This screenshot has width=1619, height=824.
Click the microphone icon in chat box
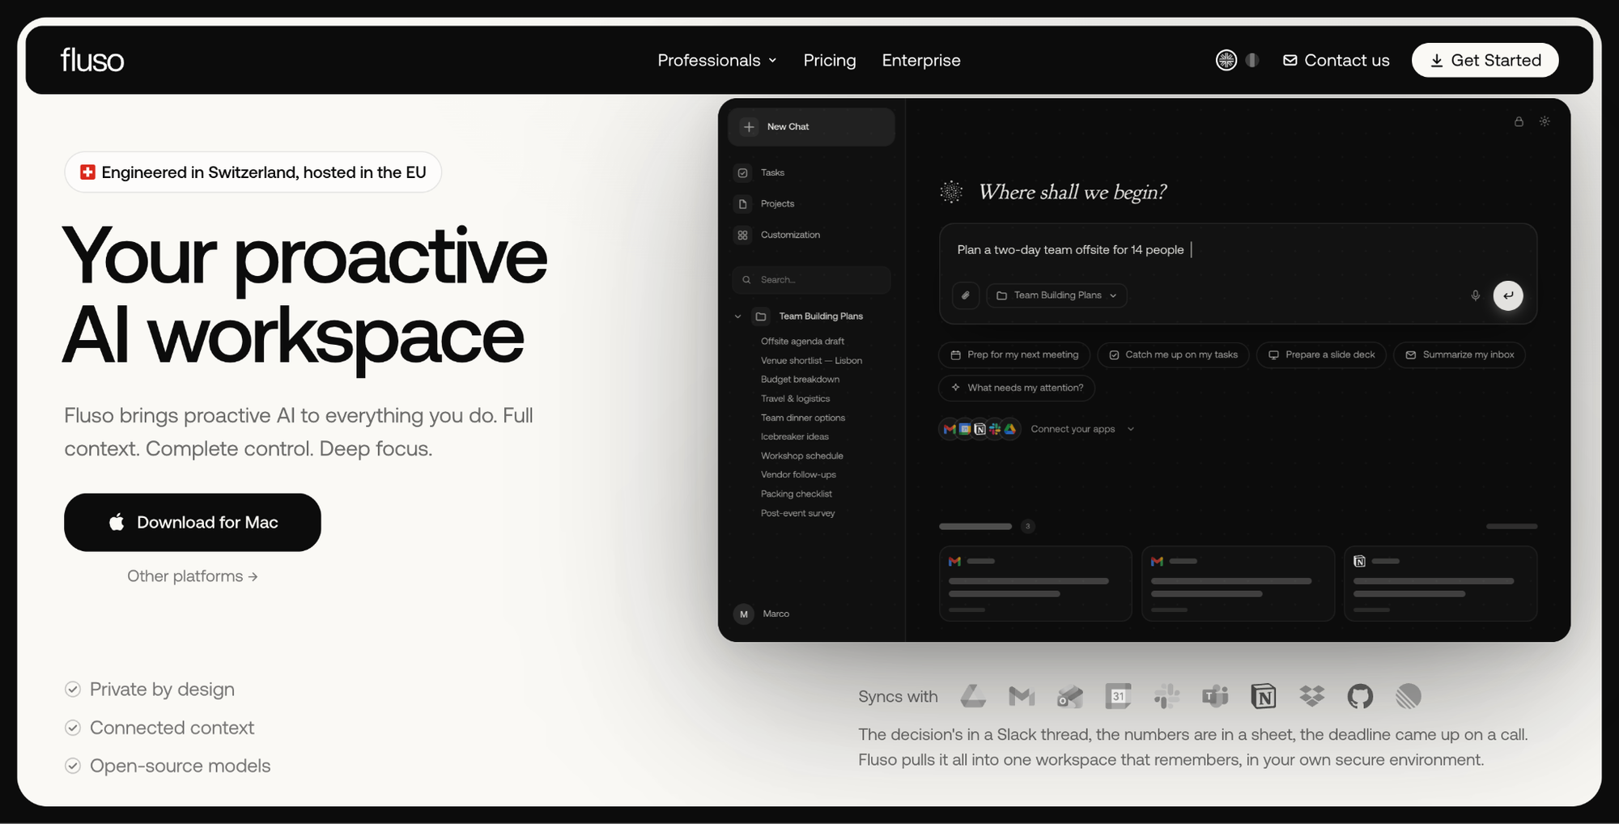(1476, 295)
